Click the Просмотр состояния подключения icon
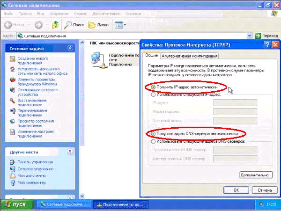This screenshot has height=211, width=281. coord(13,121)
